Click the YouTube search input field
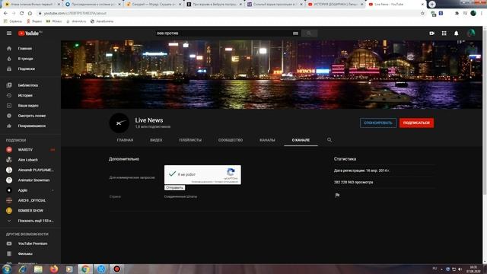 click(x=223, y=33)
